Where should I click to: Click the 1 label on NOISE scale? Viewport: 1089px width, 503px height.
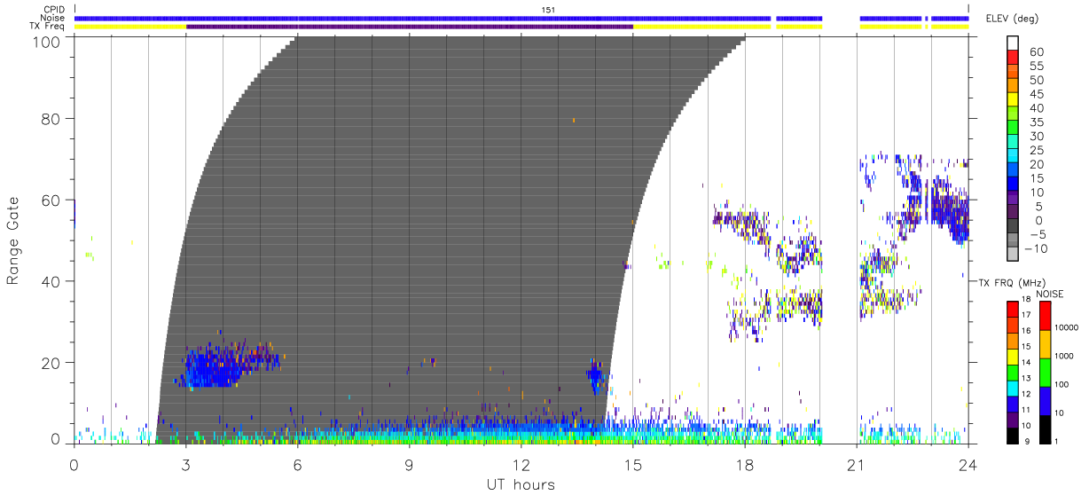coord(1054,441)
